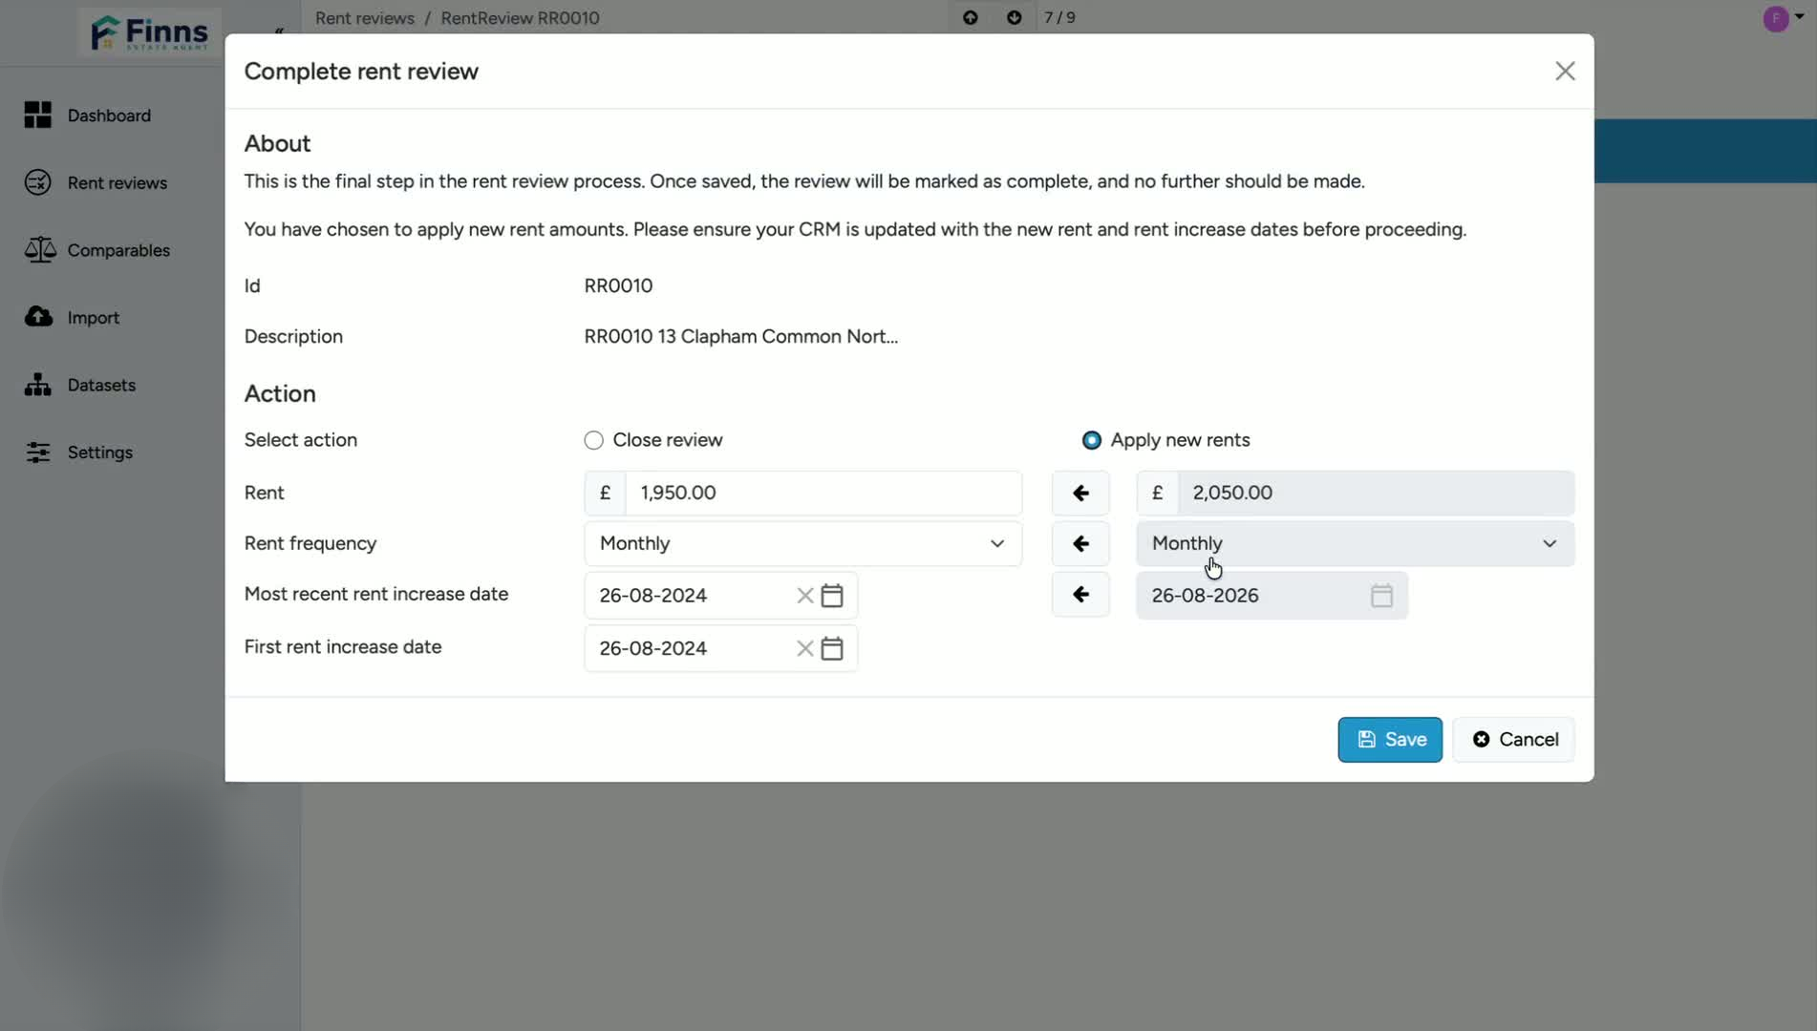This screenshot has height=1031, width=1817.
Task: Open calendar for the 26-08-2026 date
Action: 1381,596
